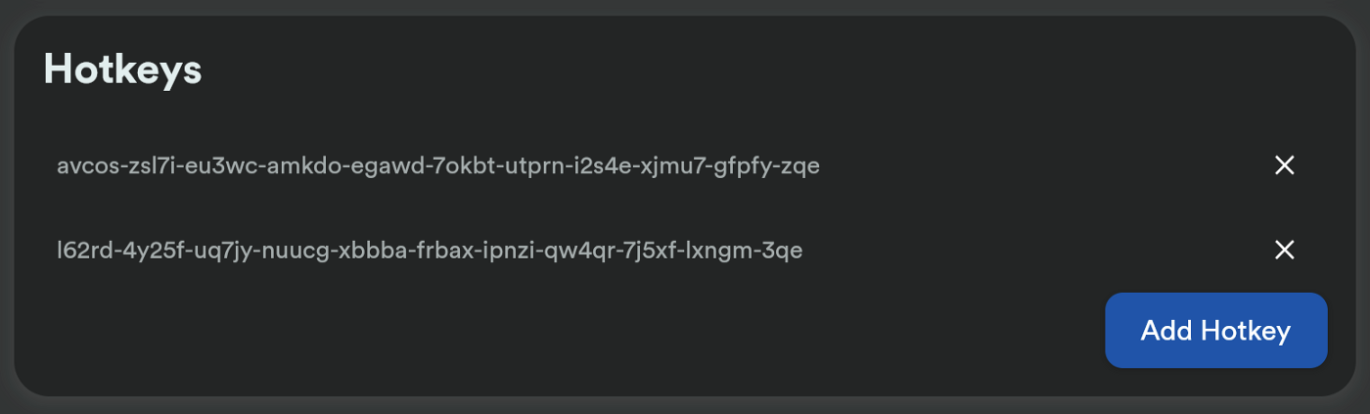Click the Hotkeys section heading

122,69
